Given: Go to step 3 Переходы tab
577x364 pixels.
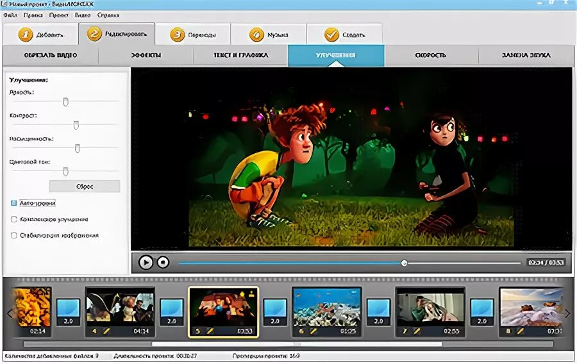Looking at the screenshot, I should [193, 35].
